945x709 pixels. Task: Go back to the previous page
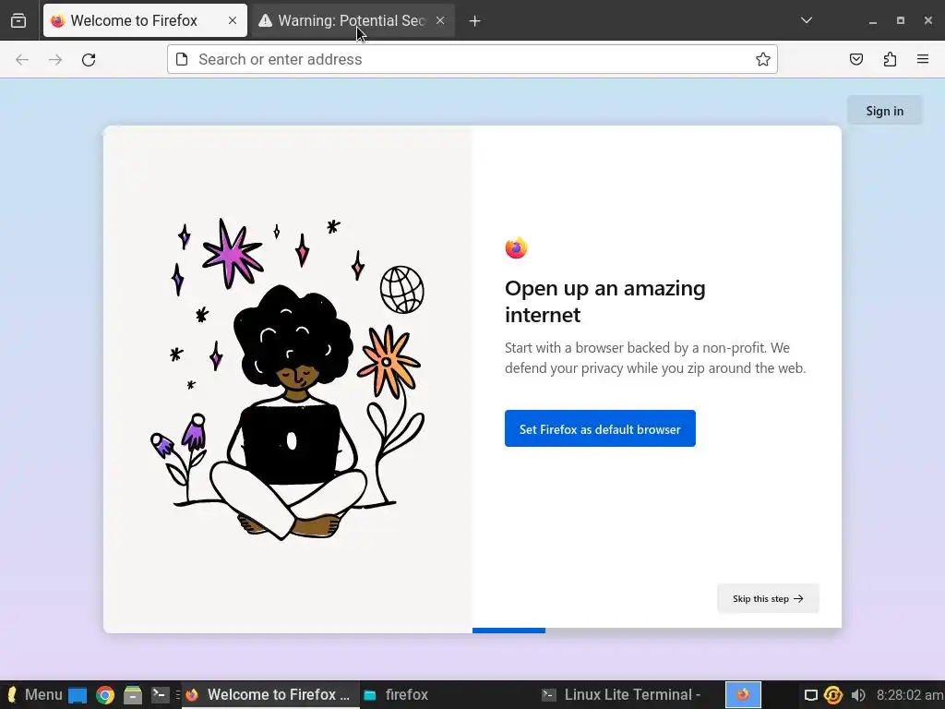coord(22,60)
